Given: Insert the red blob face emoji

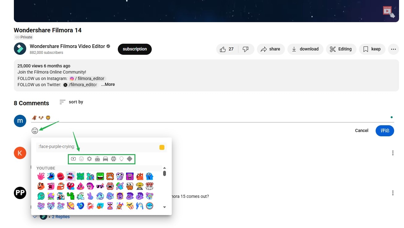Looking at the screenshot, I should click(61, 176).
